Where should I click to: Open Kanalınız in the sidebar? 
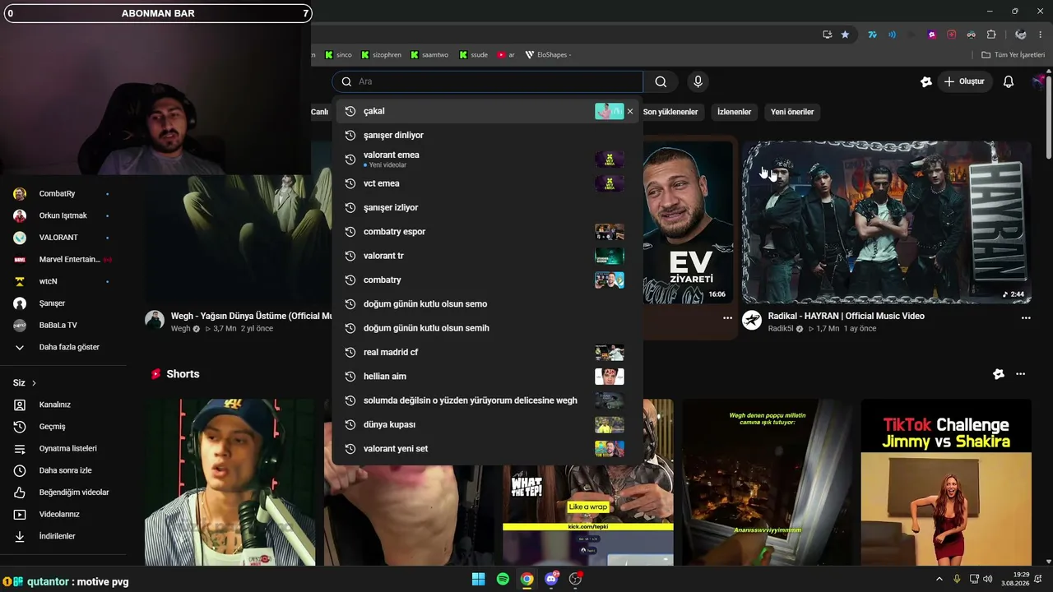pyautogui.click(x=55, y=405)
